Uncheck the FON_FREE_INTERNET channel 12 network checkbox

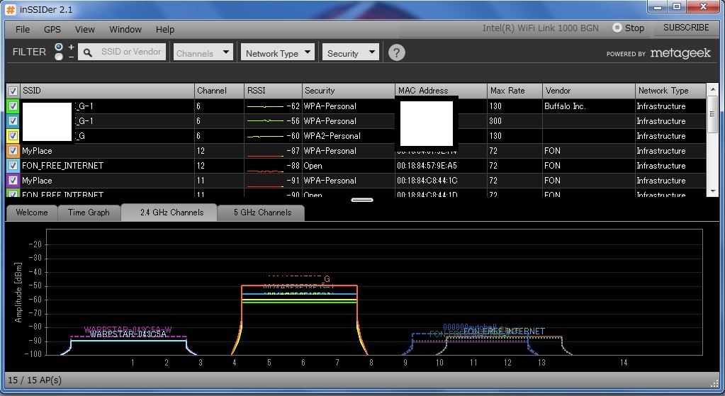[13, 166]
